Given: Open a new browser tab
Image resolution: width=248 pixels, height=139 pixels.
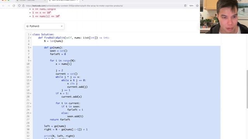Looking at the screenshot, I should (x=83, y=0).
